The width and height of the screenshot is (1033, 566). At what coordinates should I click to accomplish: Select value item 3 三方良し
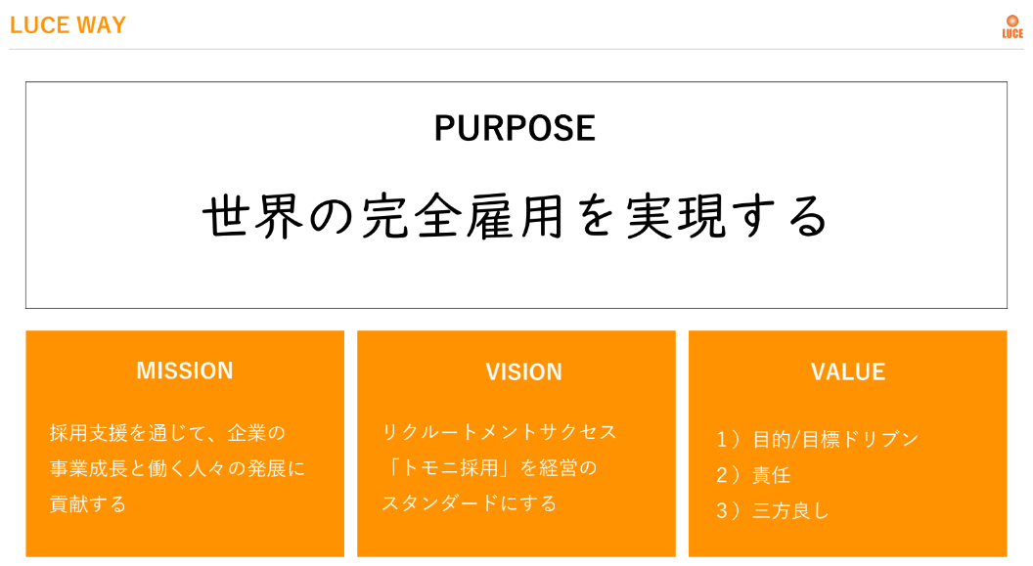773,511
